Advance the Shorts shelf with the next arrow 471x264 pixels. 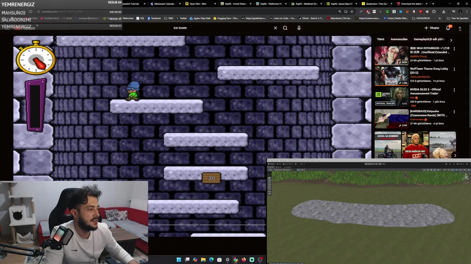(455, 155)
